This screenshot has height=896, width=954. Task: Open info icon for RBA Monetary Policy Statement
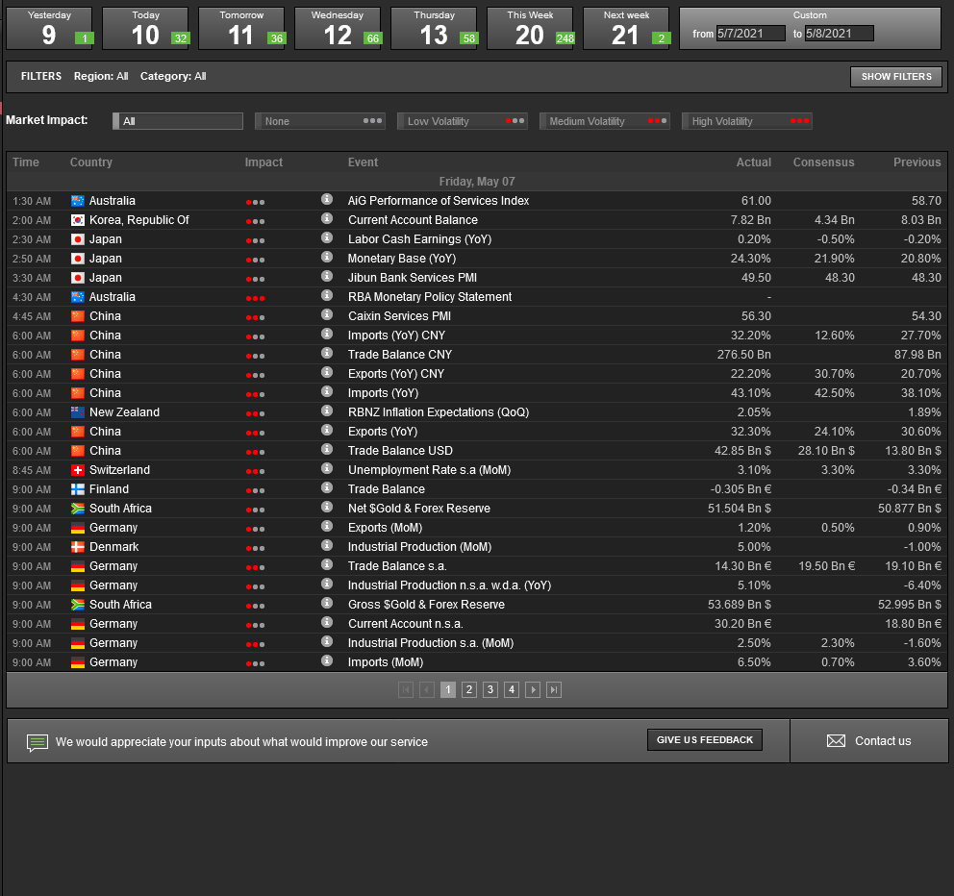[327, 295]
